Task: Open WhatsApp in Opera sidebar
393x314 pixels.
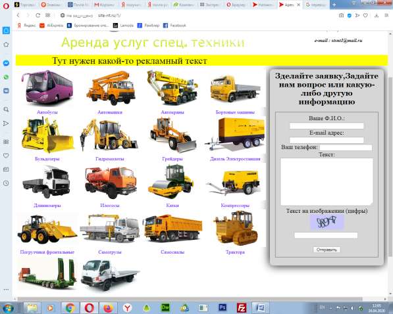Action: [x=6, y=77]
